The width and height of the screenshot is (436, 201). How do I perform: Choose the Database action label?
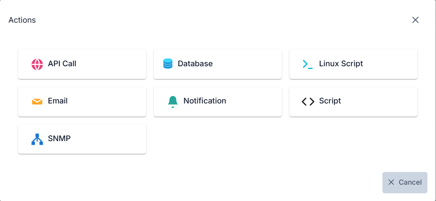[195, 64]
